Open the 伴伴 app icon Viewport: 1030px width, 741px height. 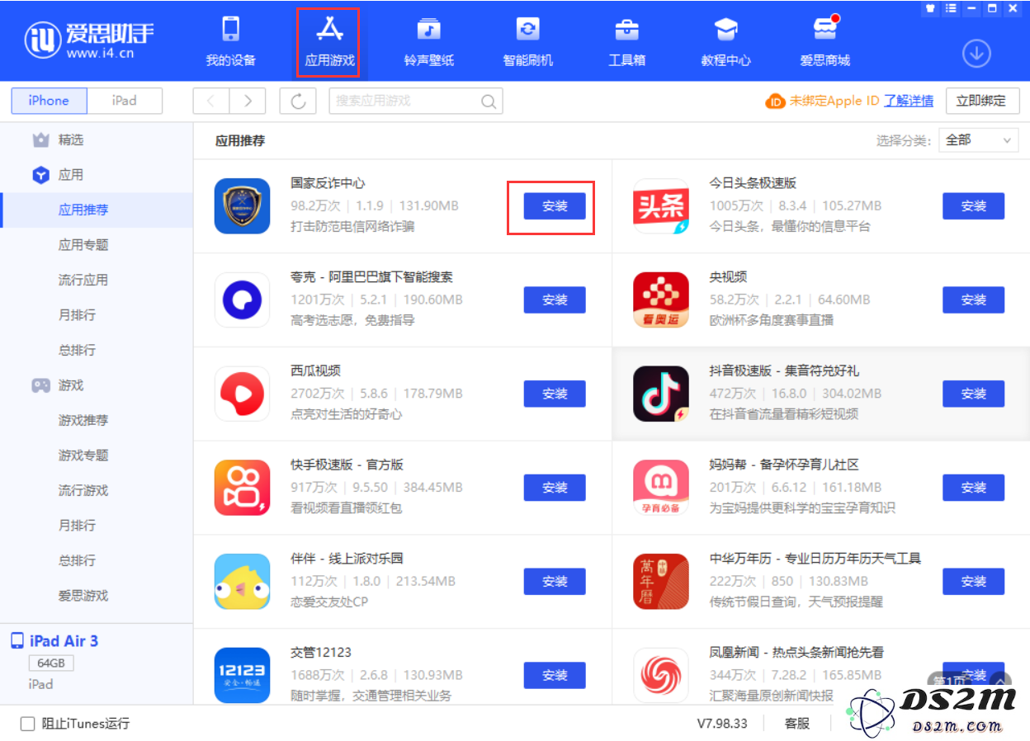[243, 582]
